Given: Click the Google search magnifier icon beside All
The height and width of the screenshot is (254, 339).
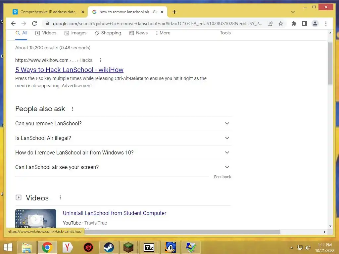Looking at the screenshot, I should click(x=18, y=33).
